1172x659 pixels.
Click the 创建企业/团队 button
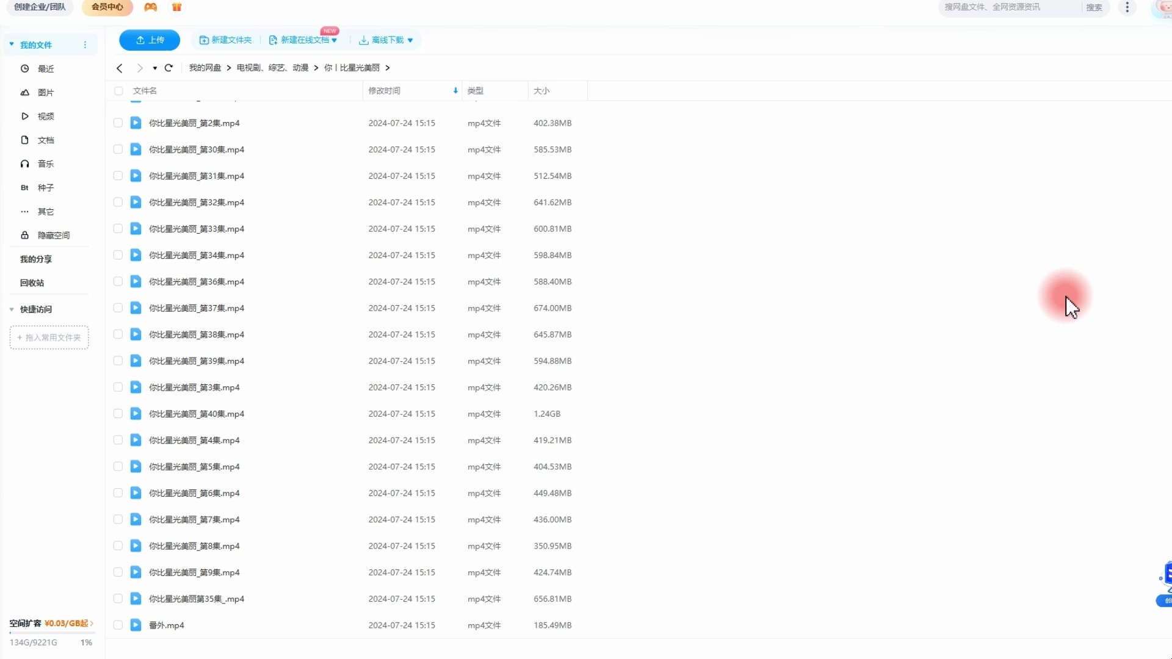coord(40,7)
